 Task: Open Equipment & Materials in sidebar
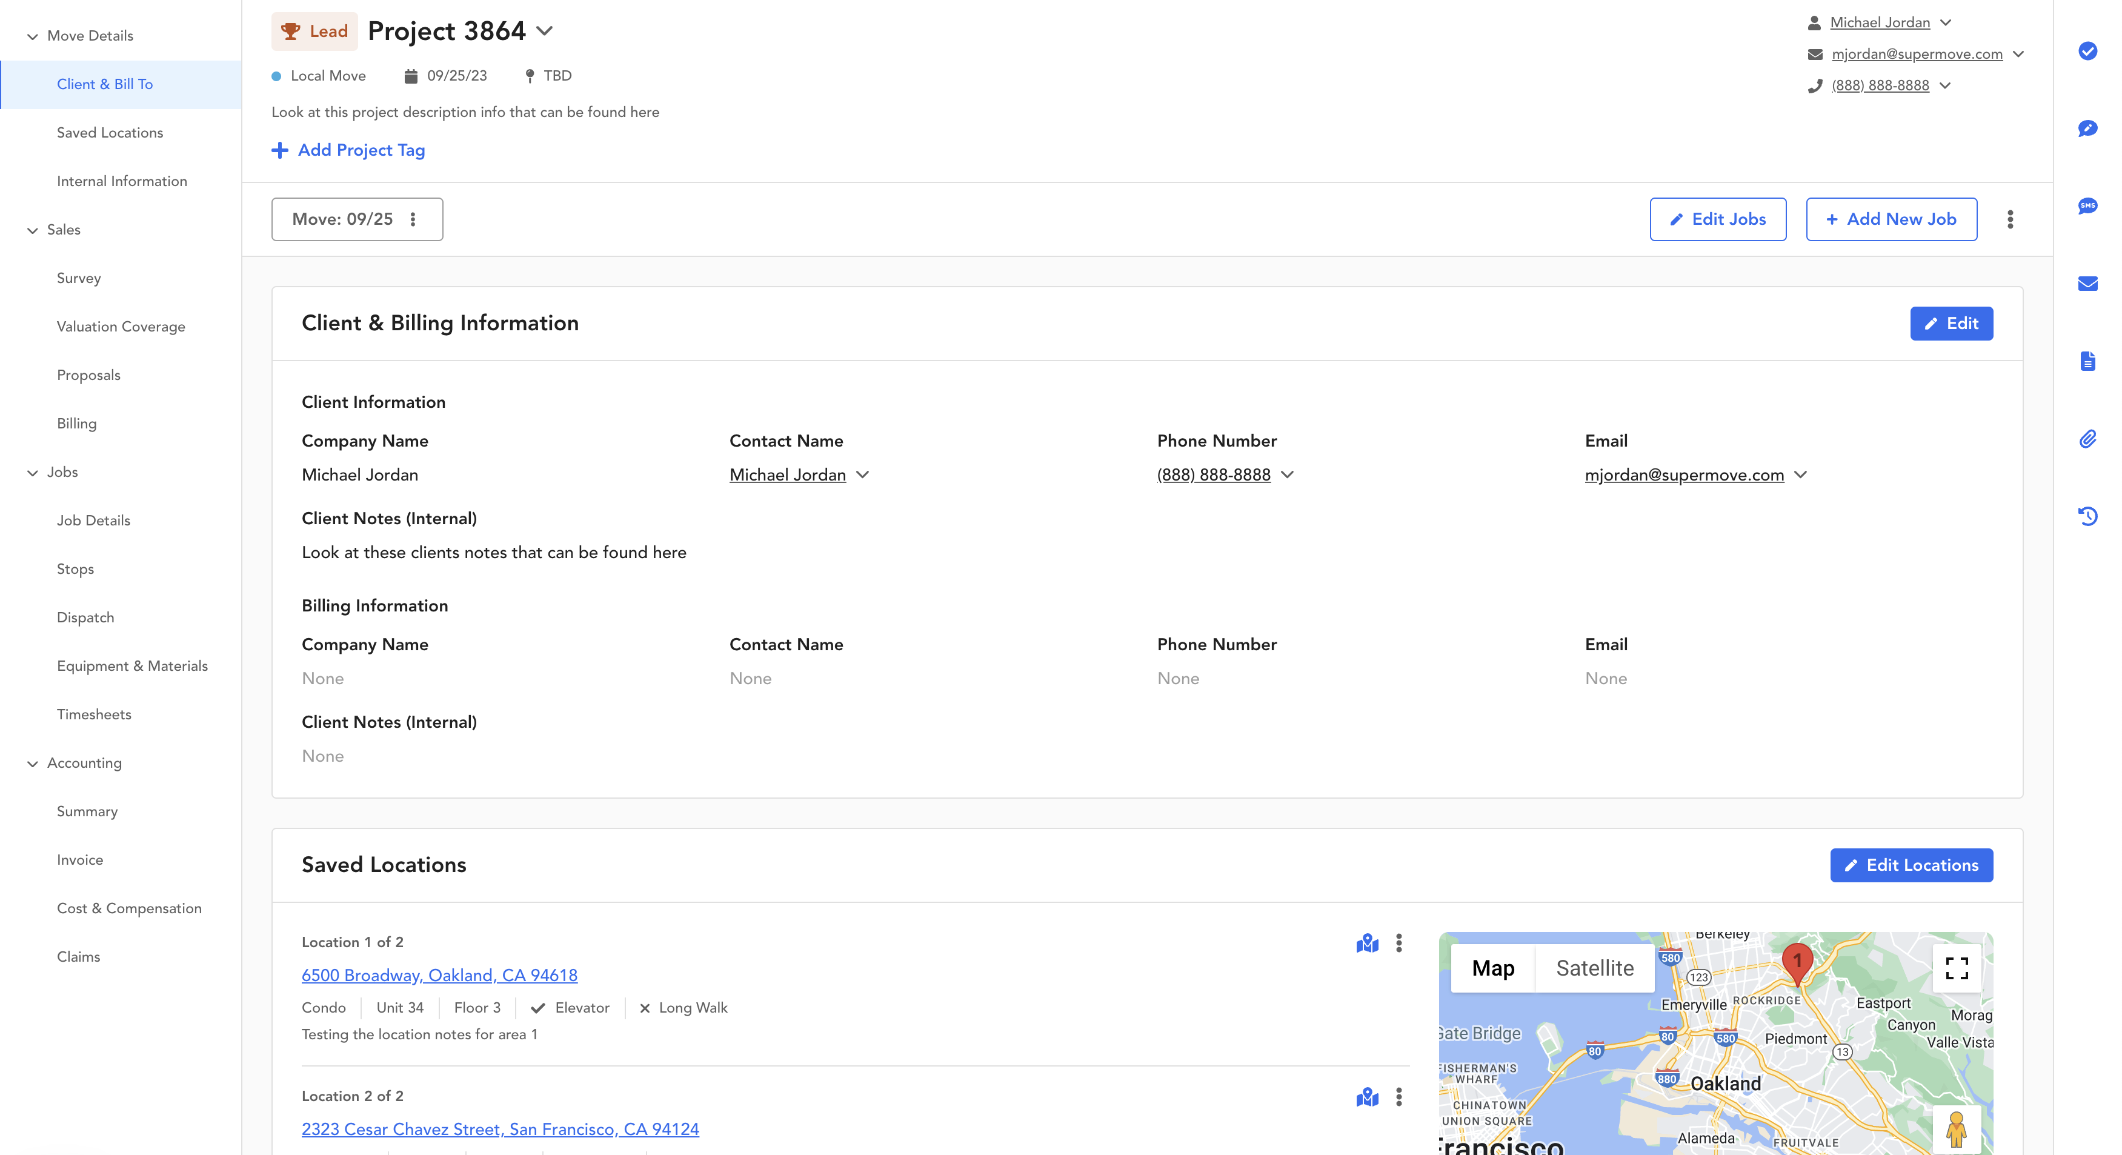tap(132, 667)
